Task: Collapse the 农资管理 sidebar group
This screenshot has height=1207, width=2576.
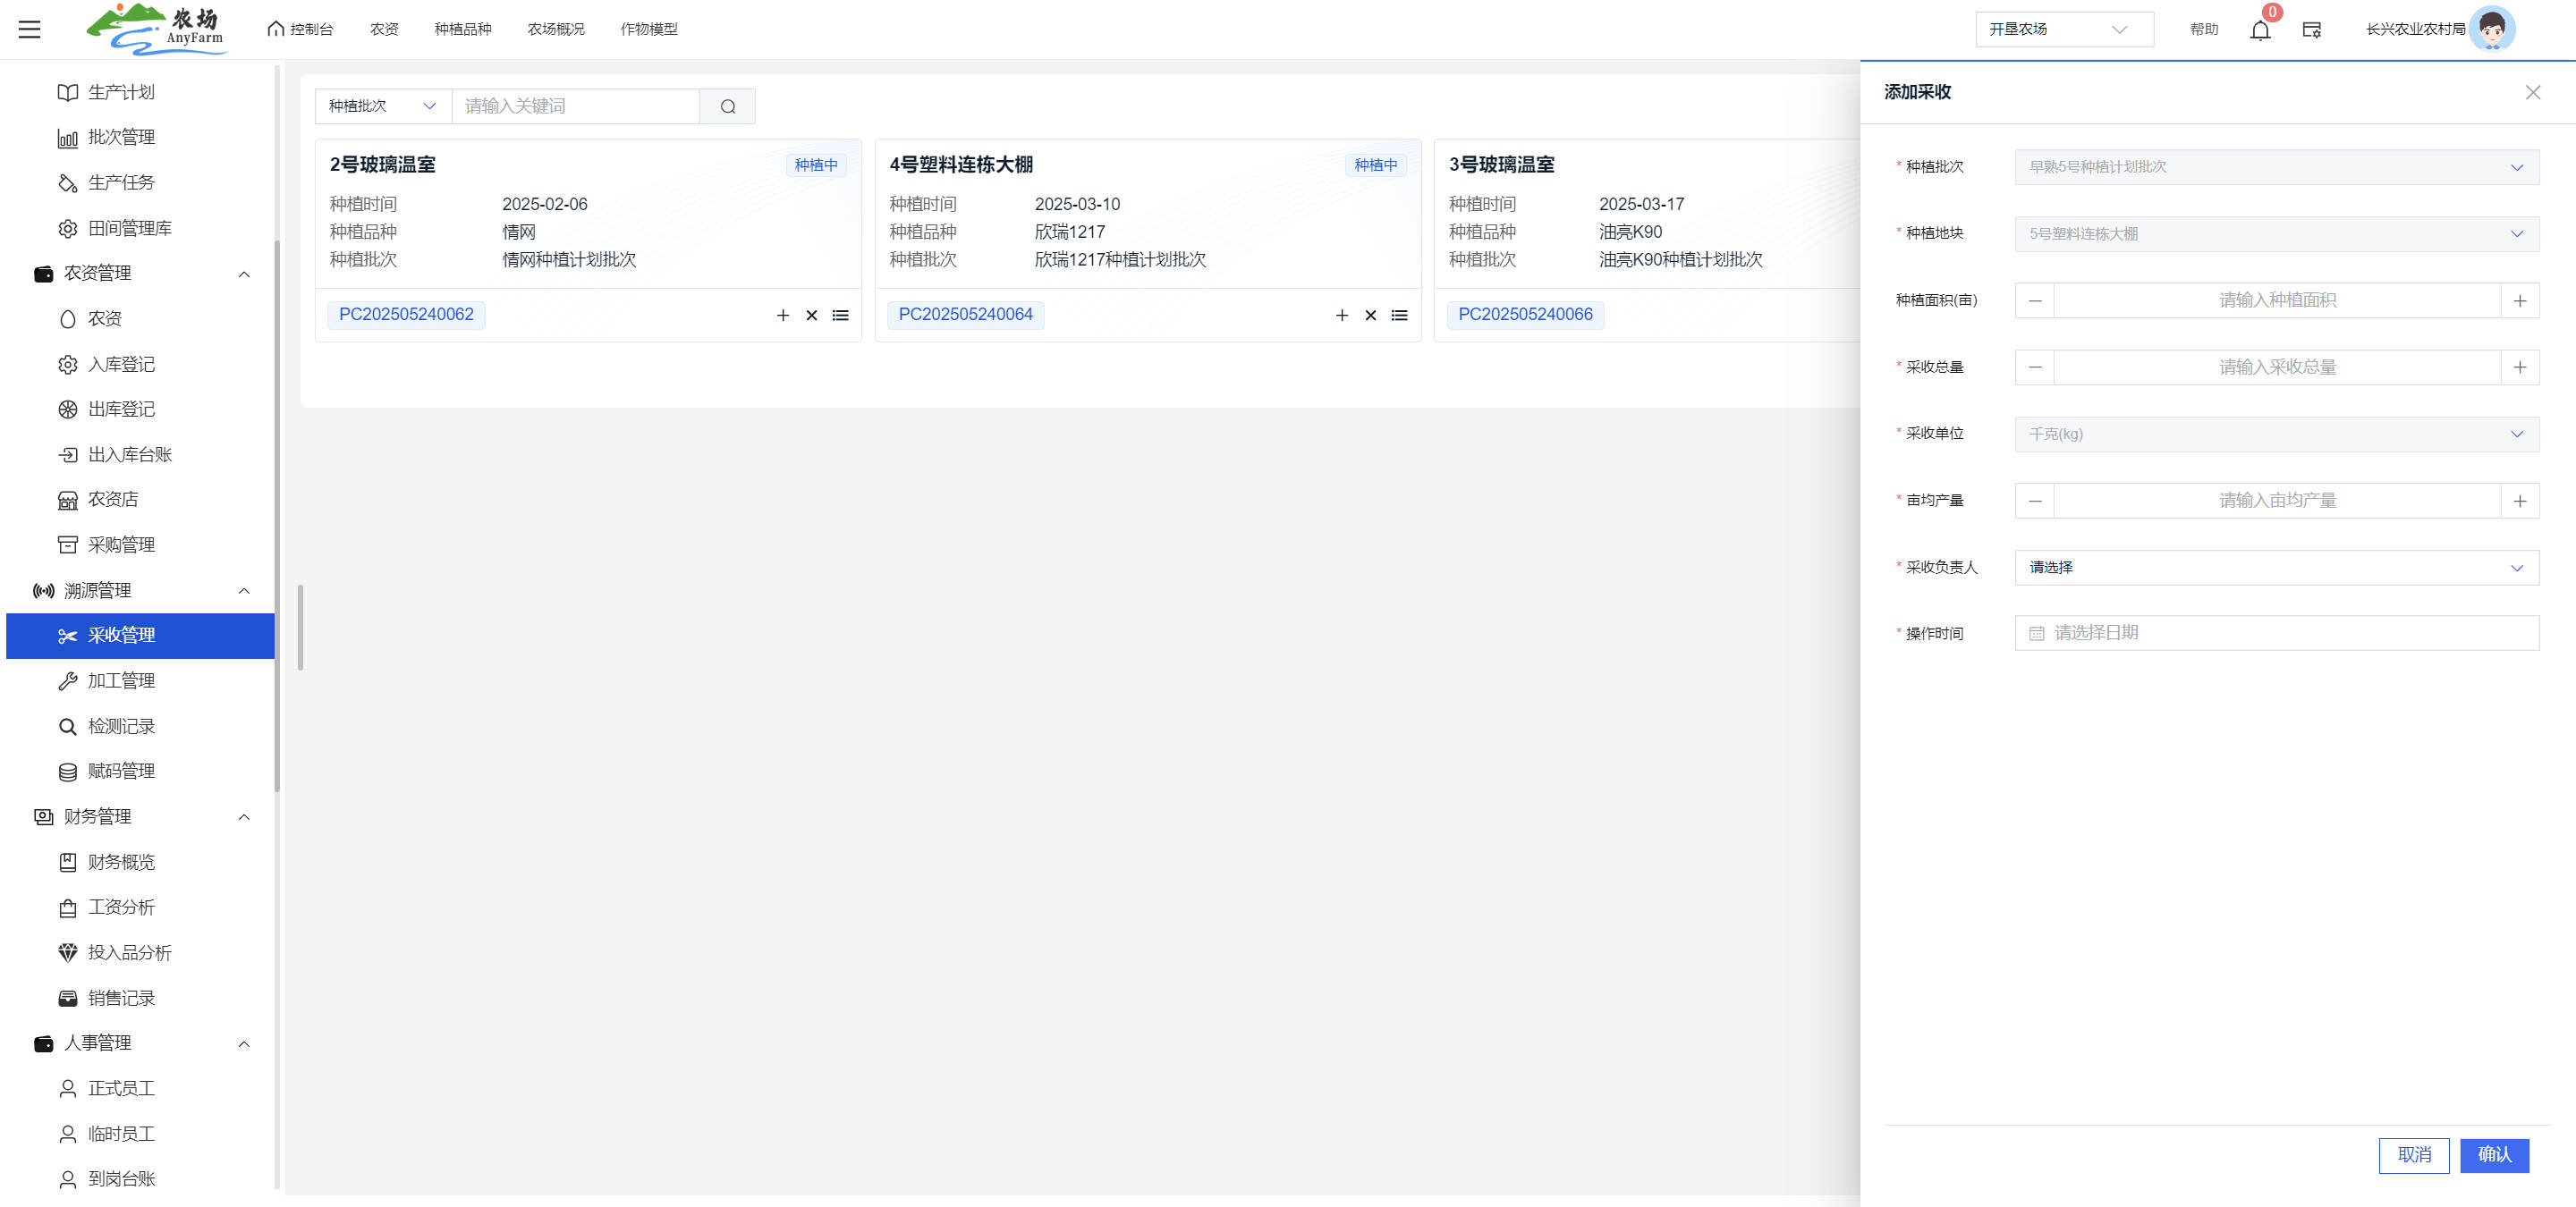Action: click(243, 274)
